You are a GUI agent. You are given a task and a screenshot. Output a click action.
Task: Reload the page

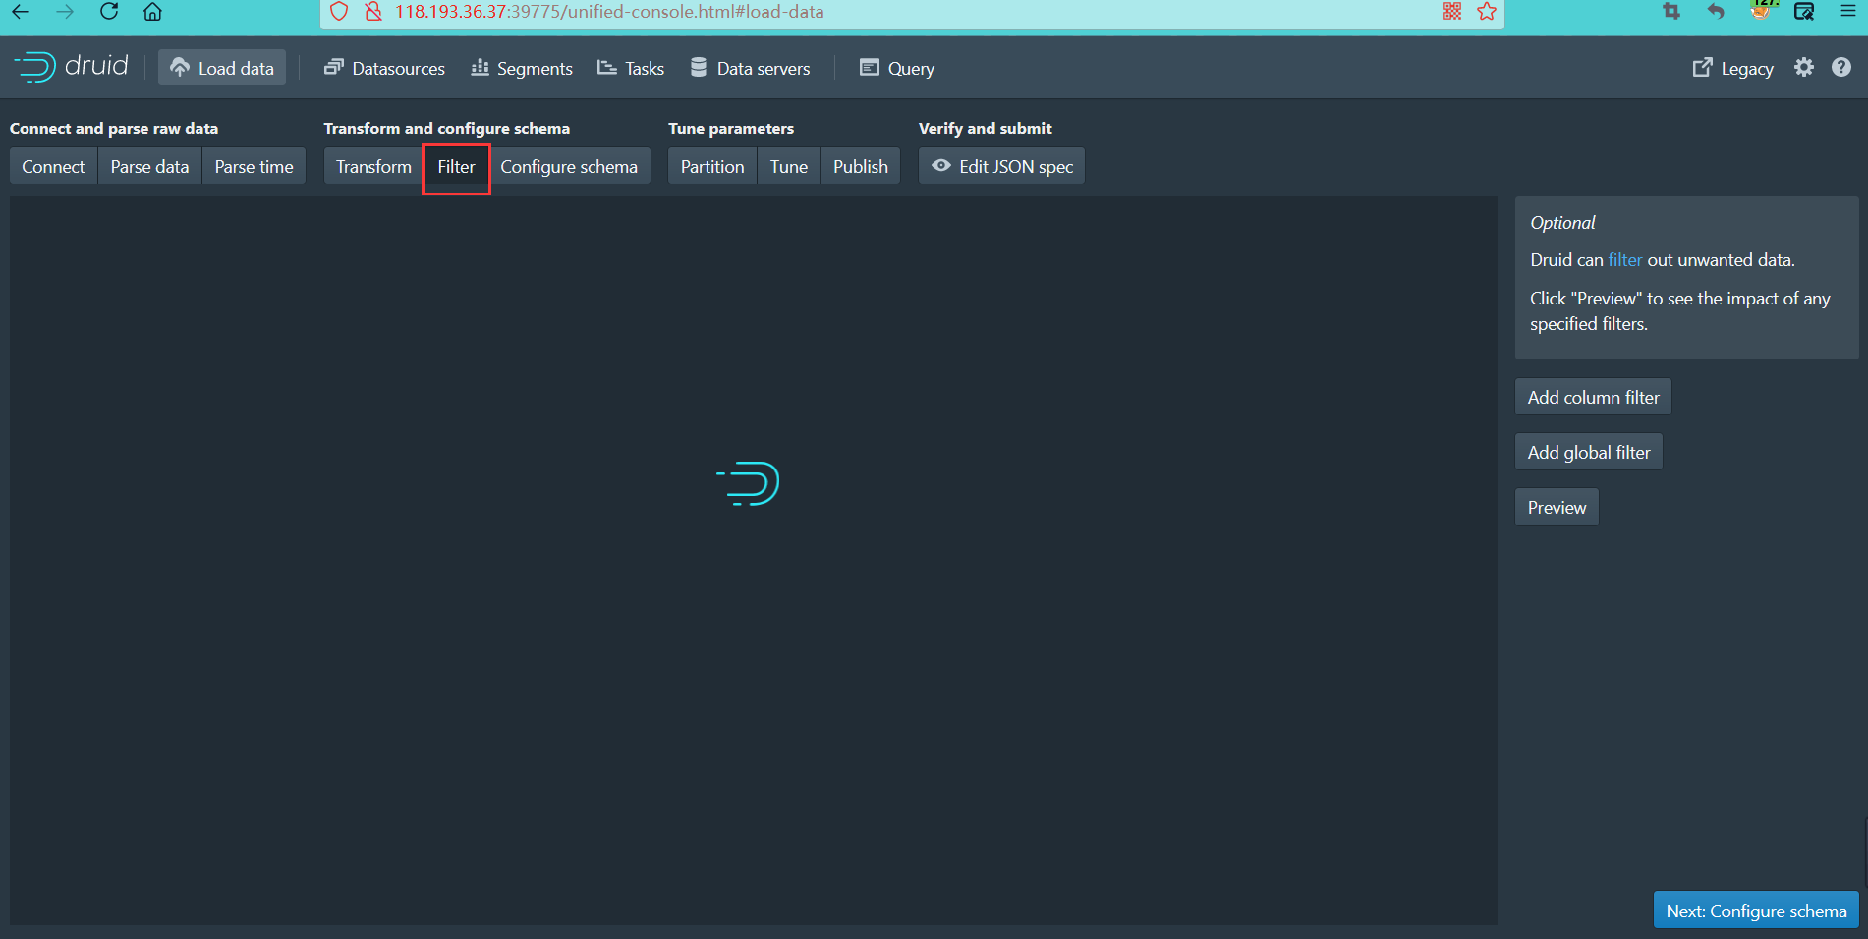pyautogui.click(x=109, y=12)
